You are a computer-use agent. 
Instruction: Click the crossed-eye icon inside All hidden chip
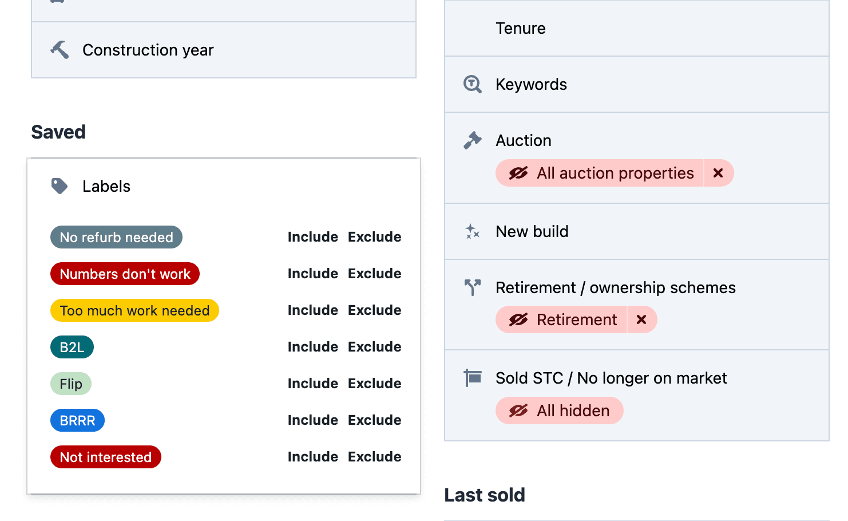click(x=518, y=411)
